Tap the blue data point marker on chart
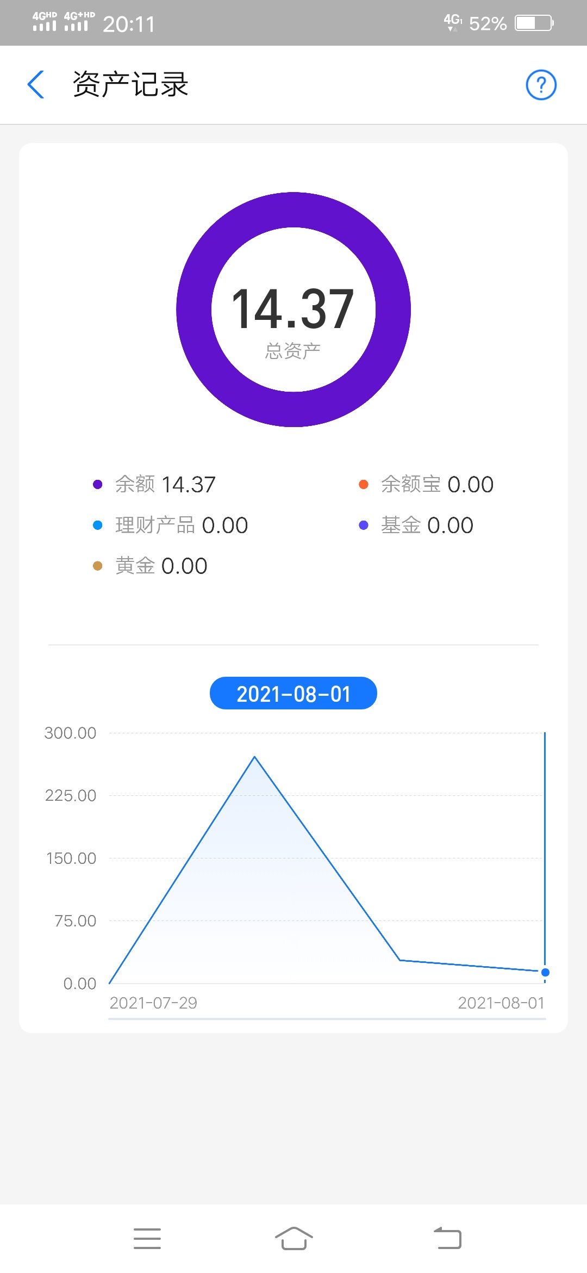The image size is (587, 1273). point(545,972)
